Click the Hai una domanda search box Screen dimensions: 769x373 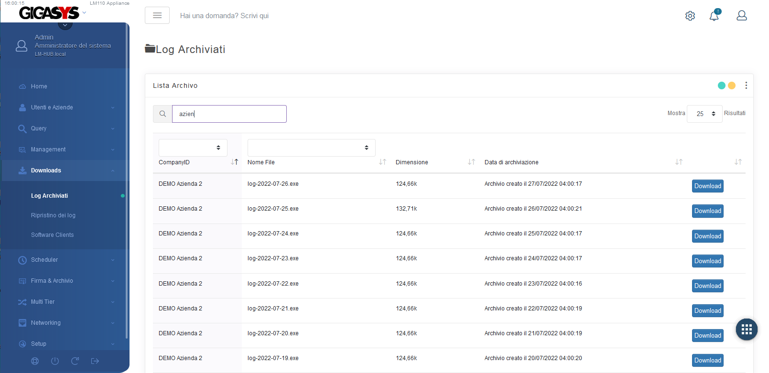tap(224, 16)
